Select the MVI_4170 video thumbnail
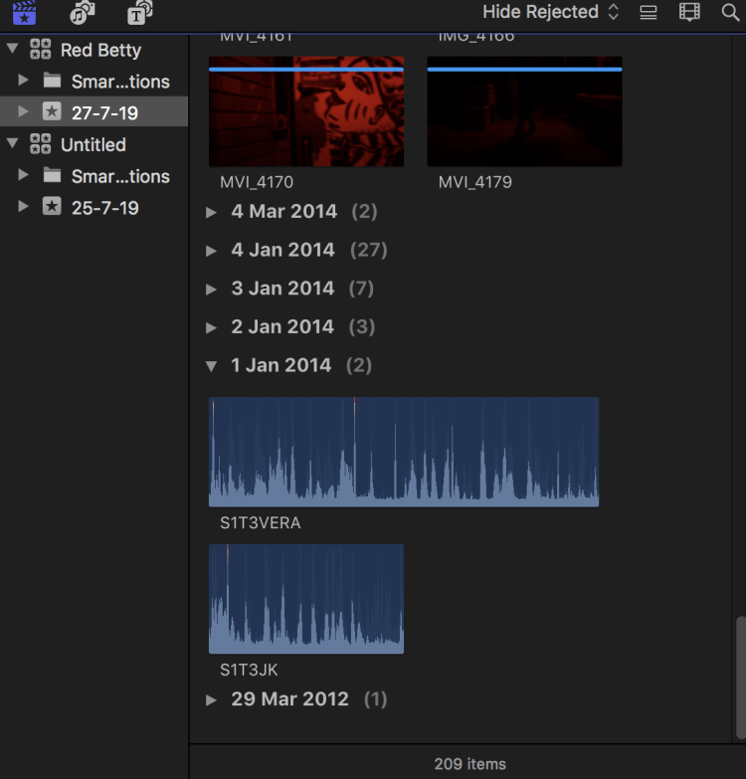 click(x=305, y=111)
